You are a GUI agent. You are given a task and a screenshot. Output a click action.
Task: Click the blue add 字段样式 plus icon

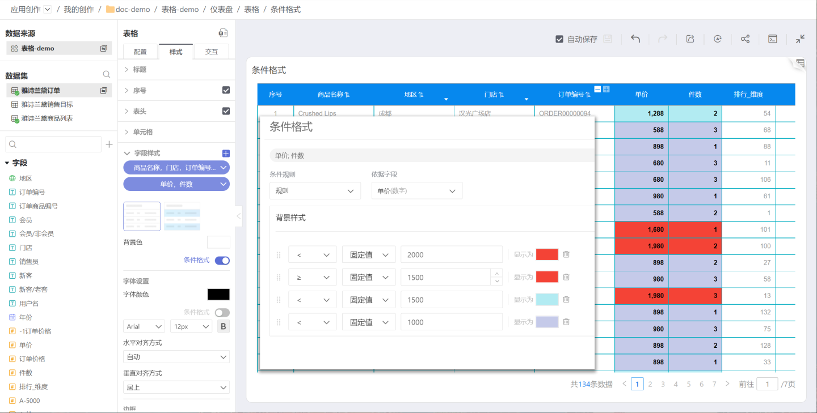click(x=226, y=154)
